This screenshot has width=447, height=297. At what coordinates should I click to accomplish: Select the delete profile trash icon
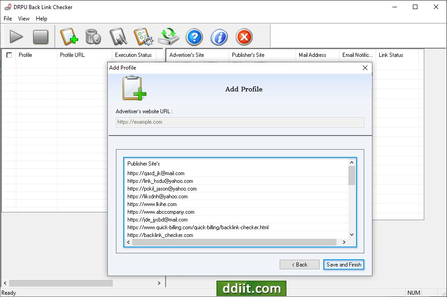94,37
